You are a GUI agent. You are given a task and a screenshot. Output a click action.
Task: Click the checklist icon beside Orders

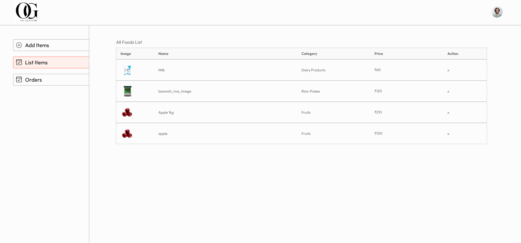tap(19, 80)
